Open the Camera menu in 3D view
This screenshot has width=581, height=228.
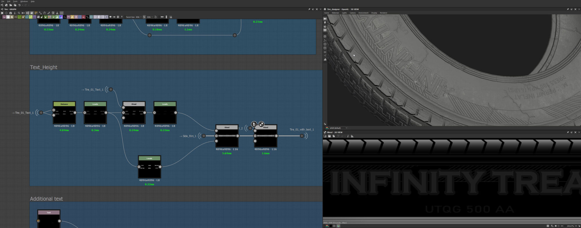click(x=353, y=13)
